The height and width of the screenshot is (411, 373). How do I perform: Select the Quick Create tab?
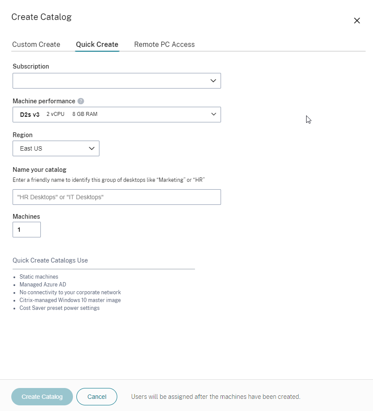click(97, 44)
